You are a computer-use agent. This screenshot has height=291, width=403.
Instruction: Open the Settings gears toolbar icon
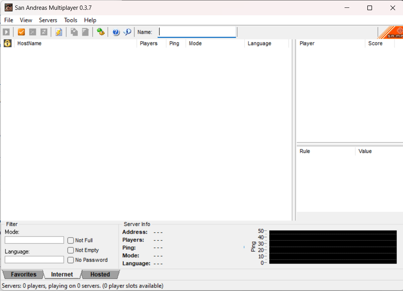[x=101, y=32]
